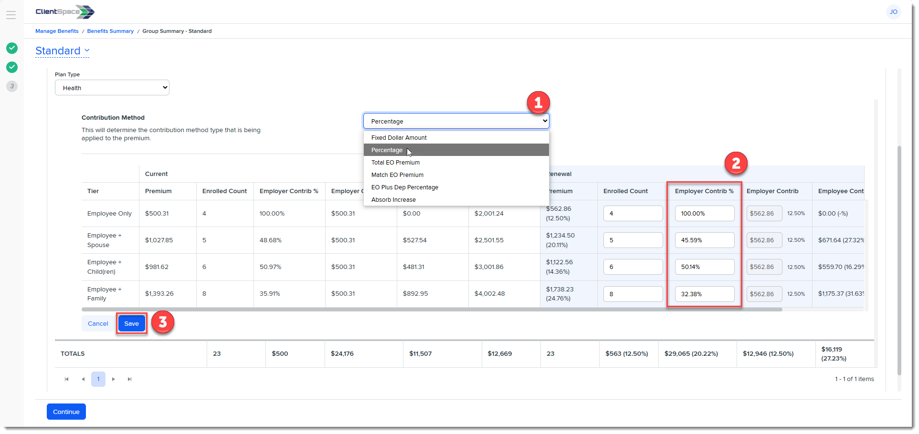The width and height of the screenshot is (919, 434).
Task: Click the Save button
Action: pos(131,324)
